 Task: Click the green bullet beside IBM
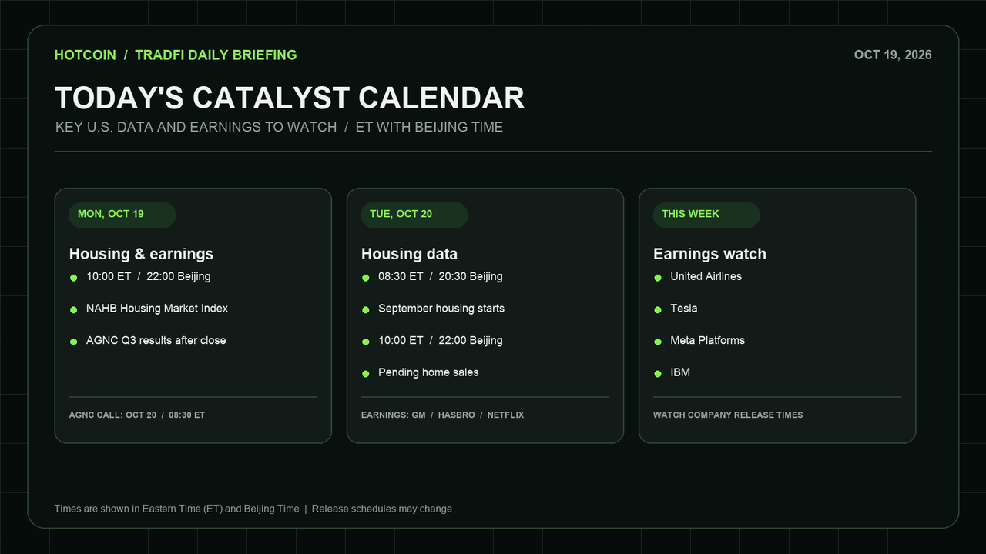658,374
